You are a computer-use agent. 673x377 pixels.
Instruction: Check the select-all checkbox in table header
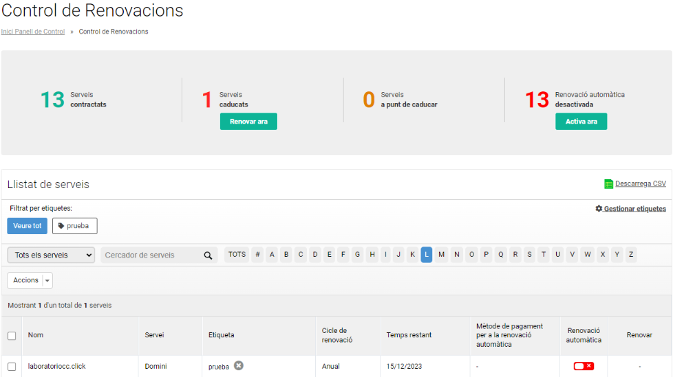click(x=12, y=335)
